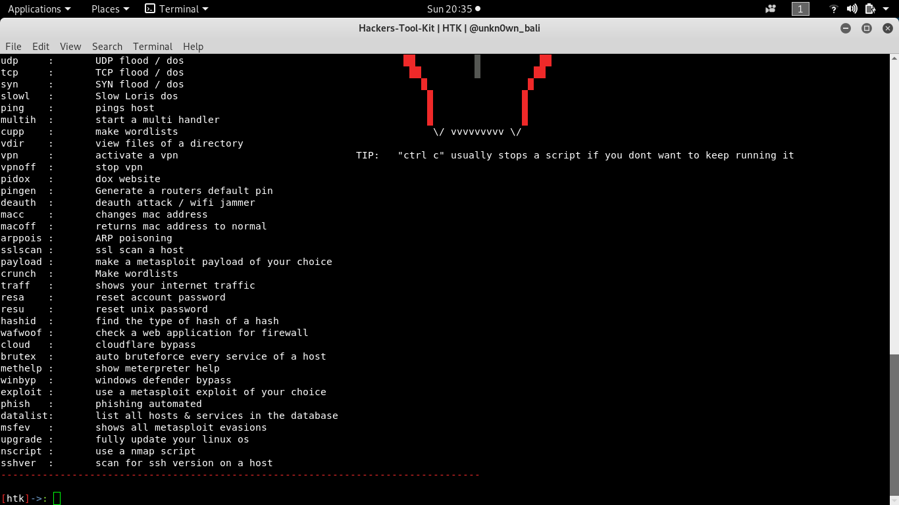Click the 'vpnoff' command name

pyautogui.click(x=18, y=167)
